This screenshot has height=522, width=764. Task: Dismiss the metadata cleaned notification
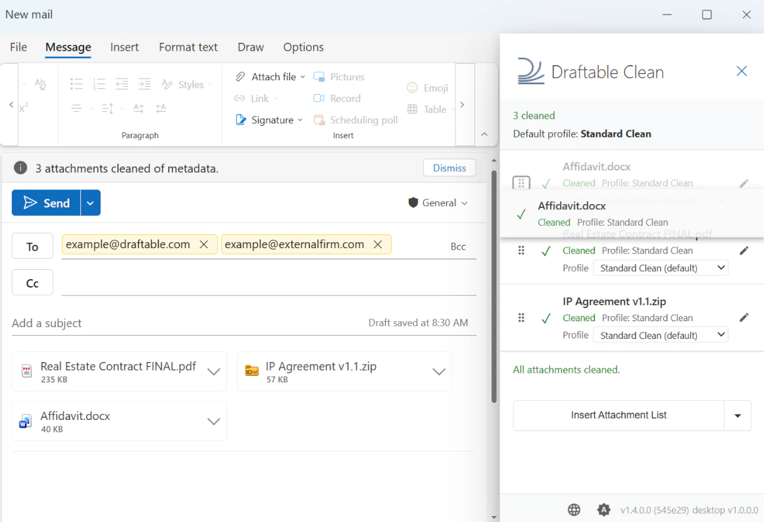pyautogui.click(x=449, y=168)
